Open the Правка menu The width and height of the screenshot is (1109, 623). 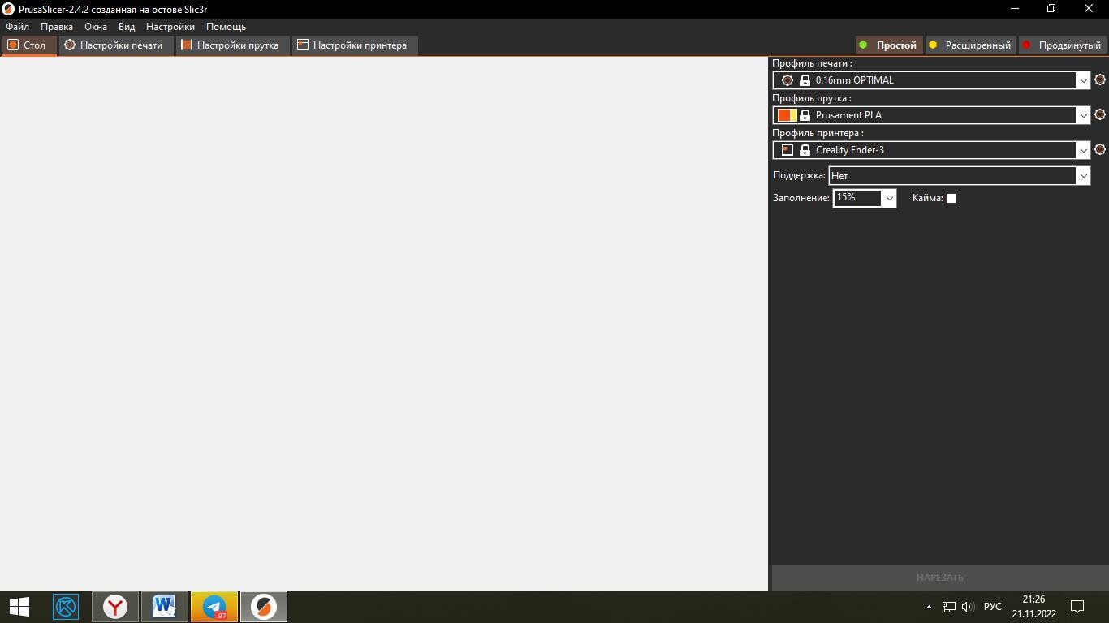pos(57,27)
